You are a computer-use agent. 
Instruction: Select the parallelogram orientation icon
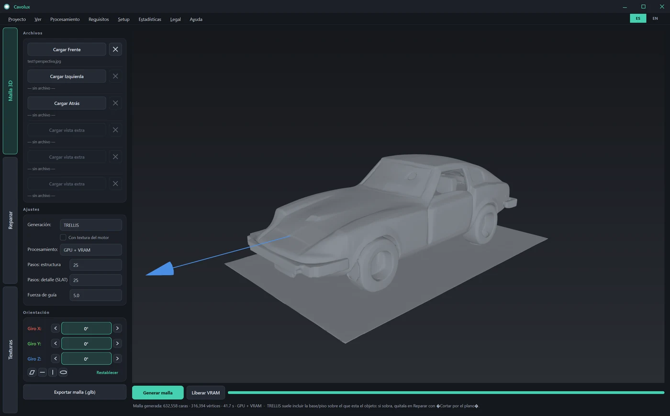tap(32, 372)
